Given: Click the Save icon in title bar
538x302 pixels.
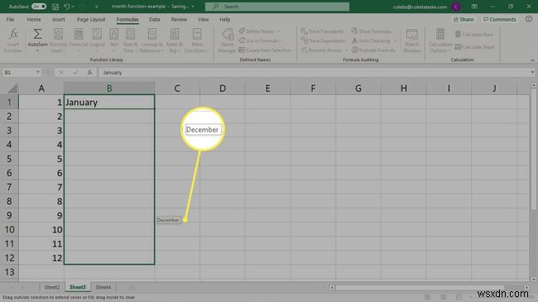Looking at the screenshot, I should (x=55, y=7).
